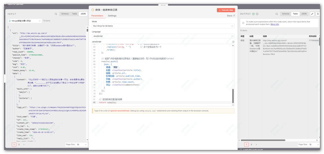
Task: Click next page arrow in OUTPUT pagination
Action: tap(256, 144)
